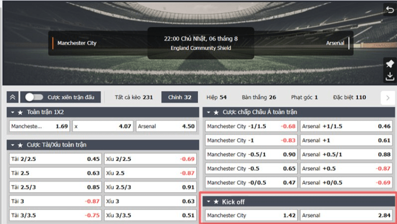This screenshot has height=224, width=397.
Task: Click the double-chevron collapse all icon
Action: (x=13, y=97)
